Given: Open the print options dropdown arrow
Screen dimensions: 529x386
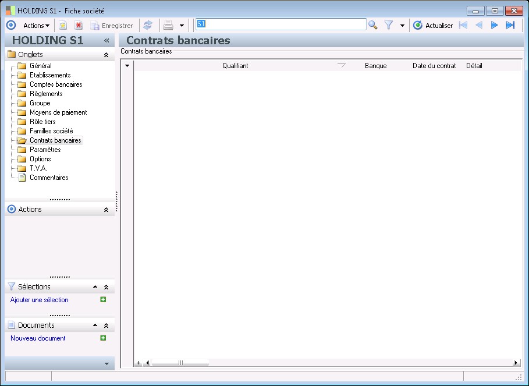Looking at the screenshot, I should (x=182, y=26).
